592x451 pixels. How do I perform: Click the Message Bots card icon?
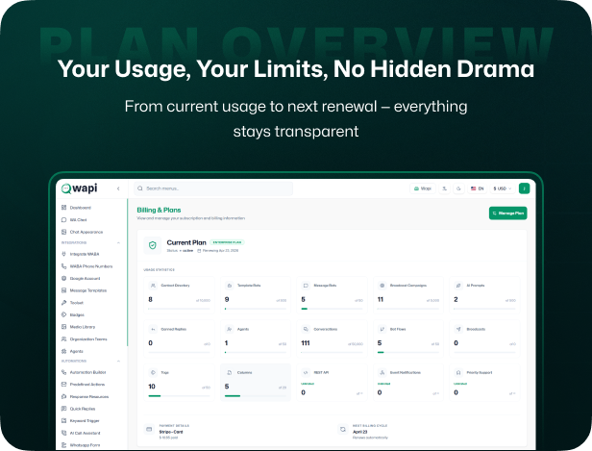(x=306, y=286)
